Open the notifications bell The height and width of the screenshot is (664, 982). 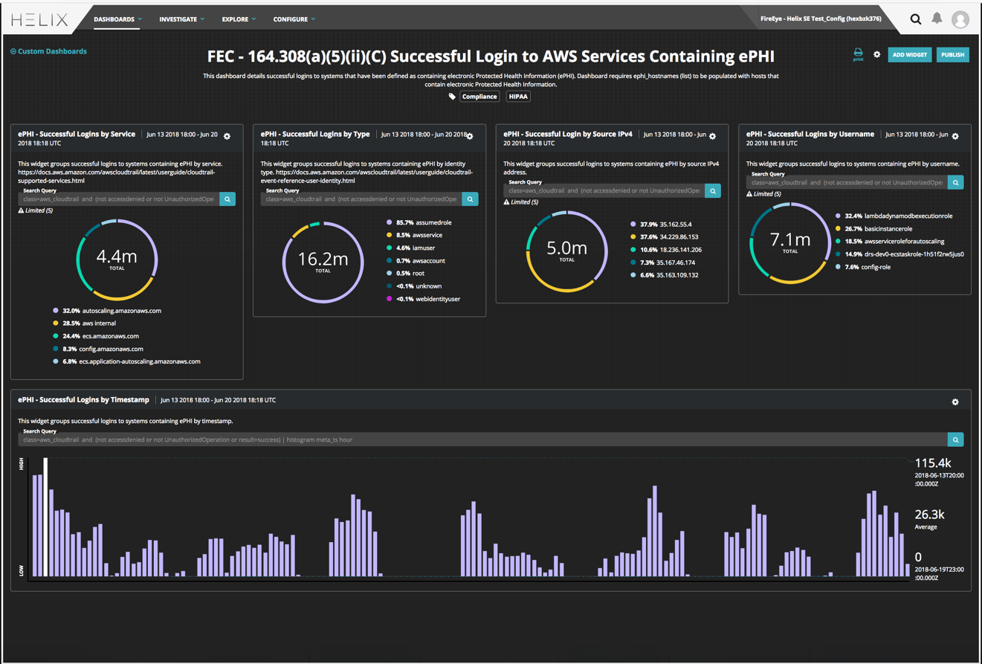tap(937, 19)
